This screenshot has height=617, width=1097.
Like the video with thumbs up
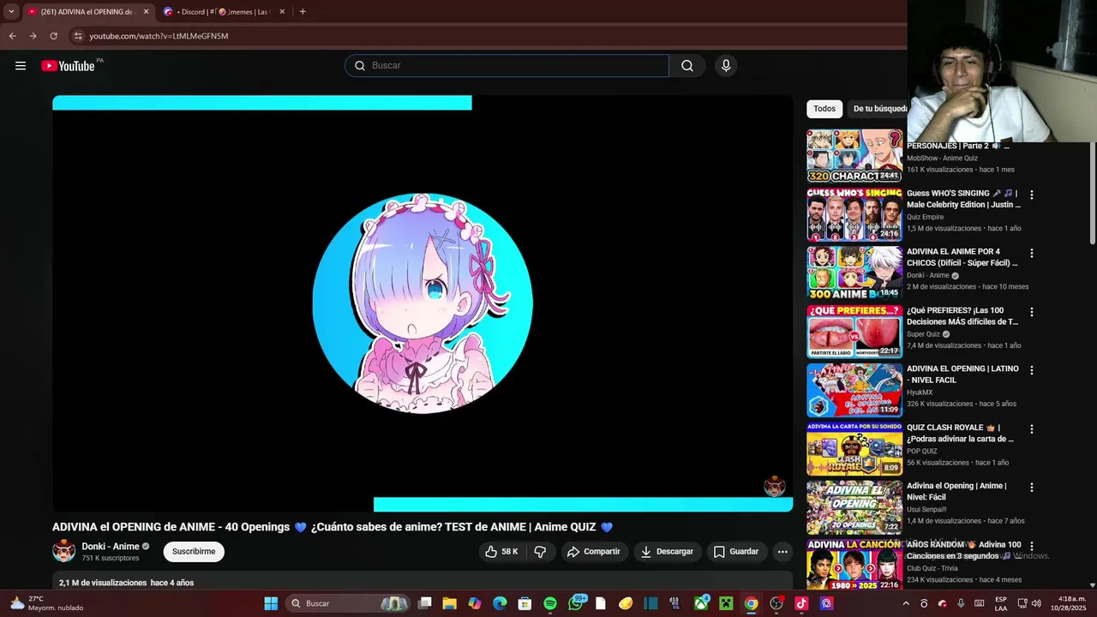[x=501, y=552]
